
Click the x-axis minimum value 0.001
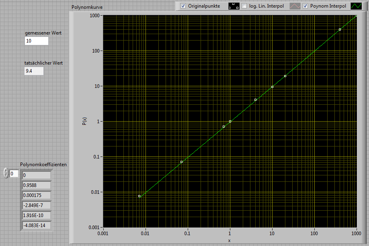103,233
